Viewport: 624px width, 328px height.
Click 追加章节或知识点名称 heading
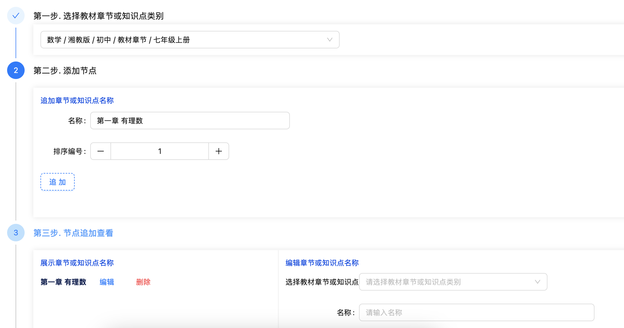coord(77,101)
